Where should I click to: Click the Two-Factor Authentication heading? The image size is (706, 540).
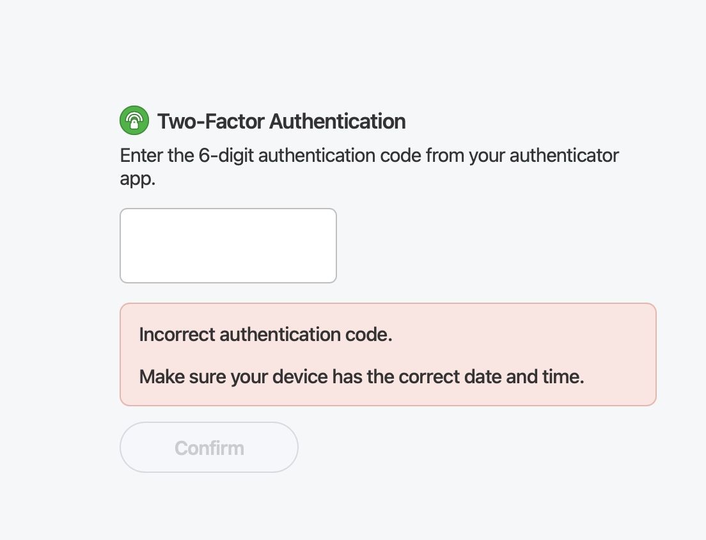click(x=281, y=121)
